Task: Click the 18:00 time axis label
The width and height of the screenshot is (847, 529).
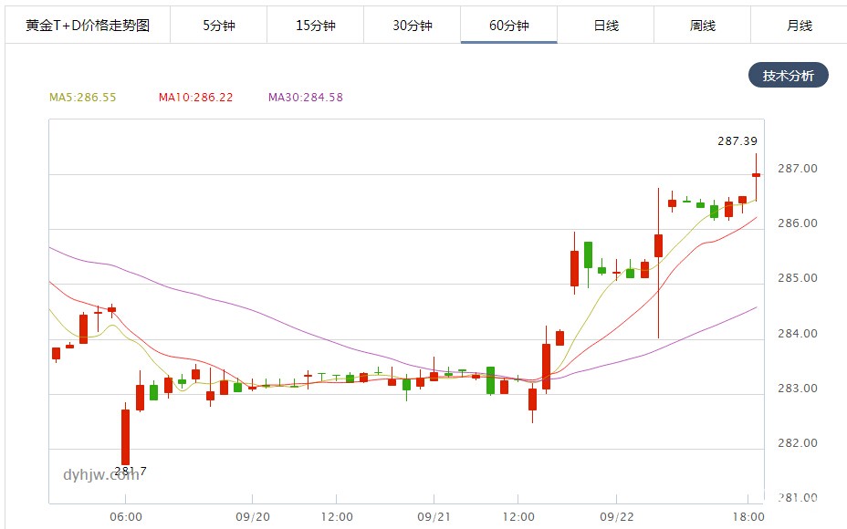Action: tap(748, 517)
